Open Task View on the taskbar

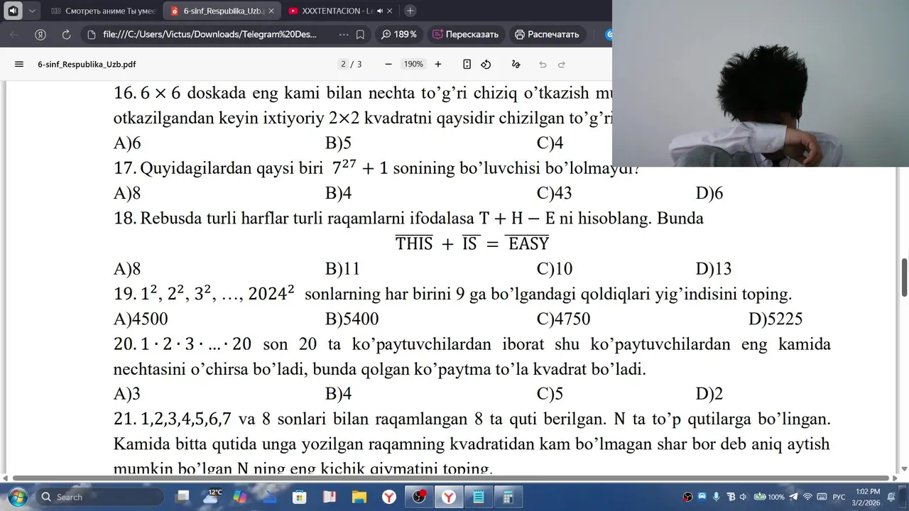click(183, 497)
